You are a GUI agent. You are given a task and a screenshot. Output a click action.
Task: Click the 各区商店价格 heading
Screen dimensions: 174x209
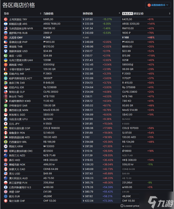pyautogui.click(x=19, y=5)
